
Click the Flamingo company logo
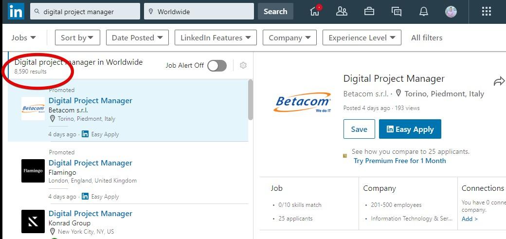[33, 171]
